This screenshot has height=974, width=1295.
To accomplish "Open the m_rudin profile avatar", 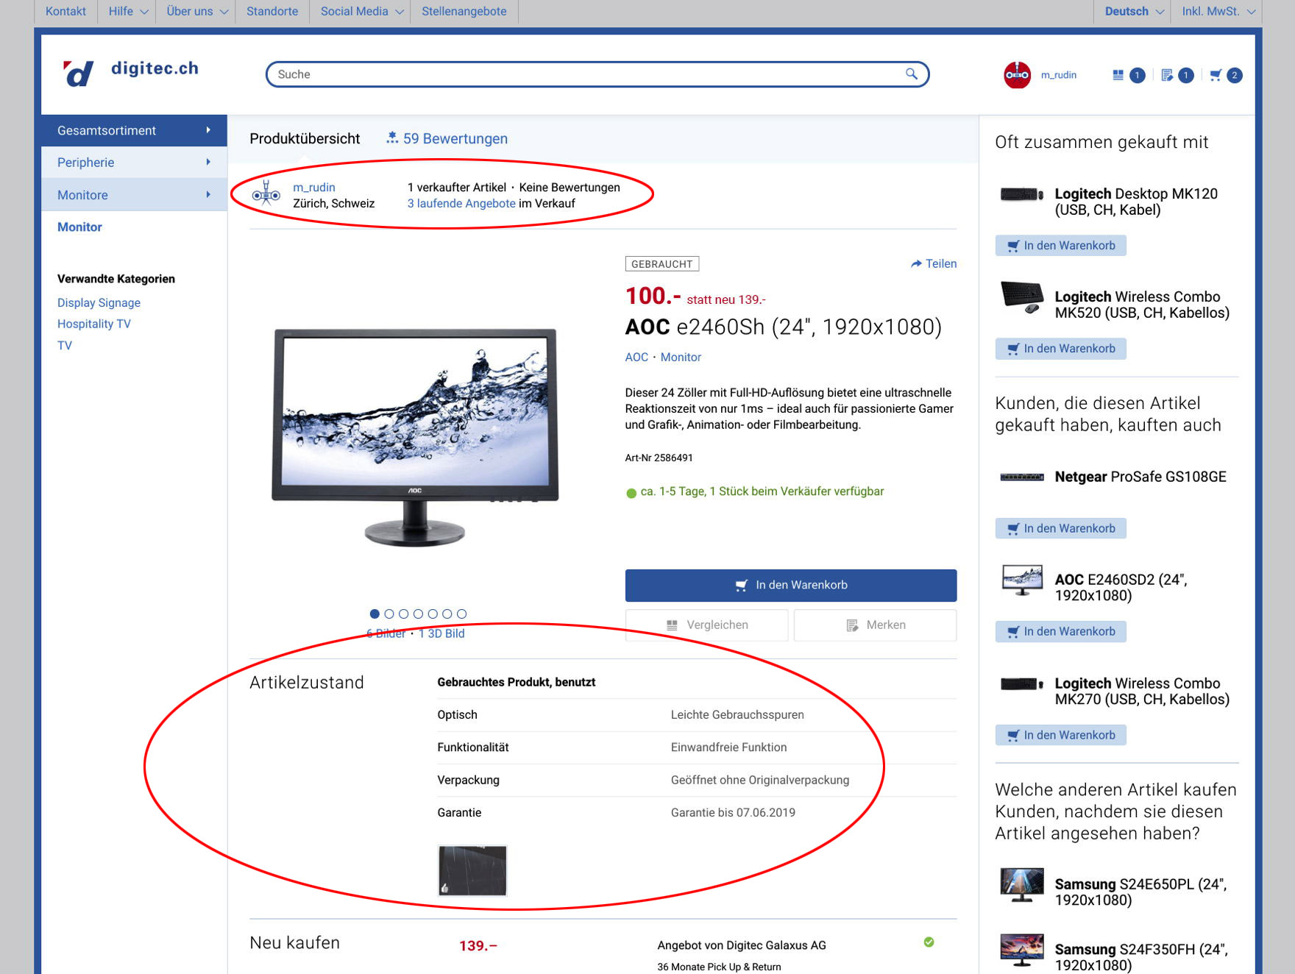I will [1017, 75].
